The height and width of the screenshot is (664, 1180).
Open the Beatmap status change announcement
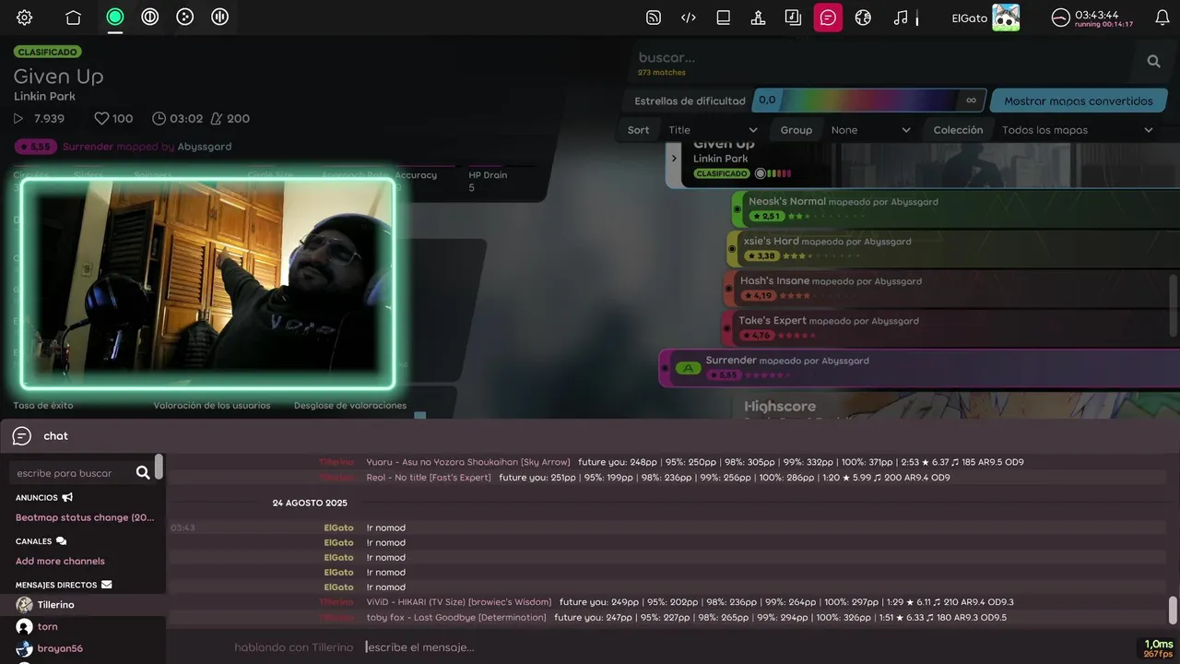[x=85, y=517]
